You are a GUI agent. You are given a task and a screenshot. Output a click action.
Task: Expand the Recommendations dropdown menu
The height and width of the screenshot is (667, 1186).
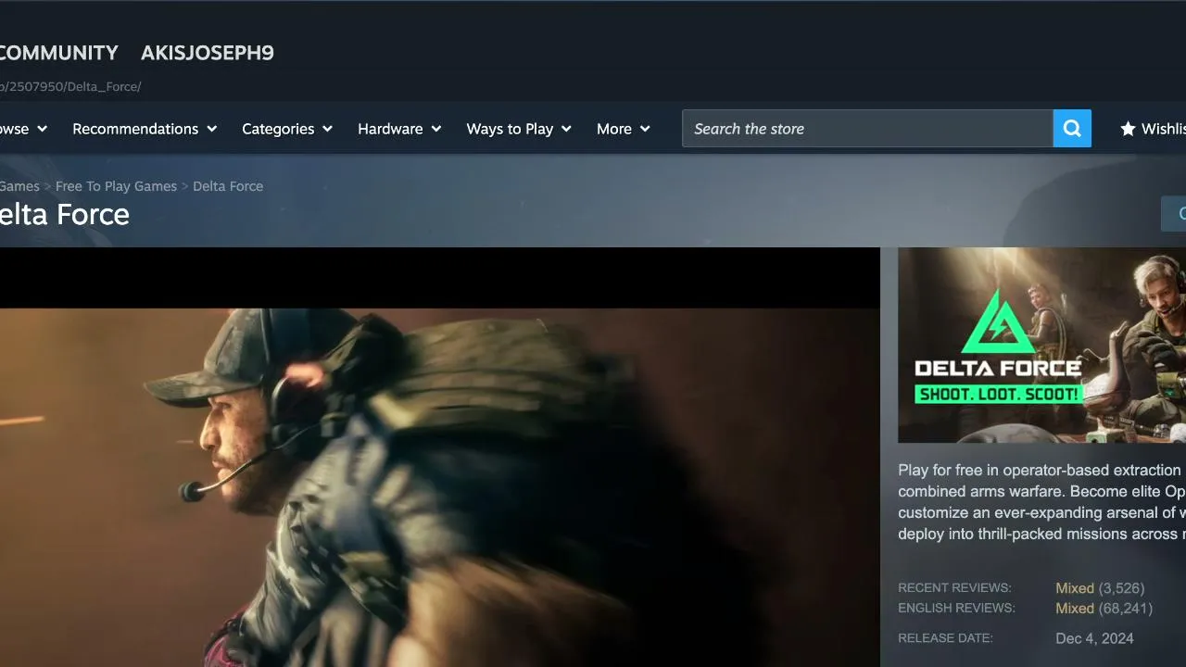[145, 129]
